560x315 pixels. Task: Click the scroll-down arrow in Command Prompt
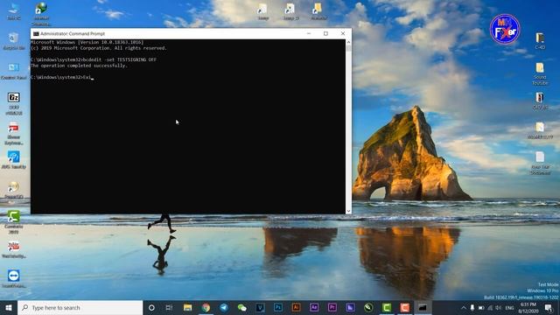point(348,211)
